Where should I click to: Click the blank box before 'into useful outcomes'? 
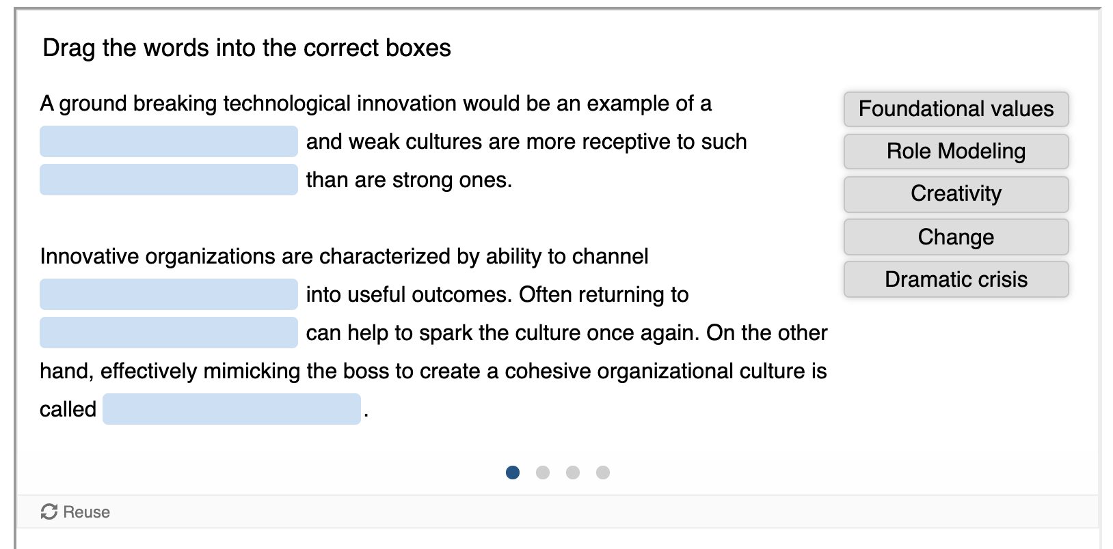(x=168, y=294)
